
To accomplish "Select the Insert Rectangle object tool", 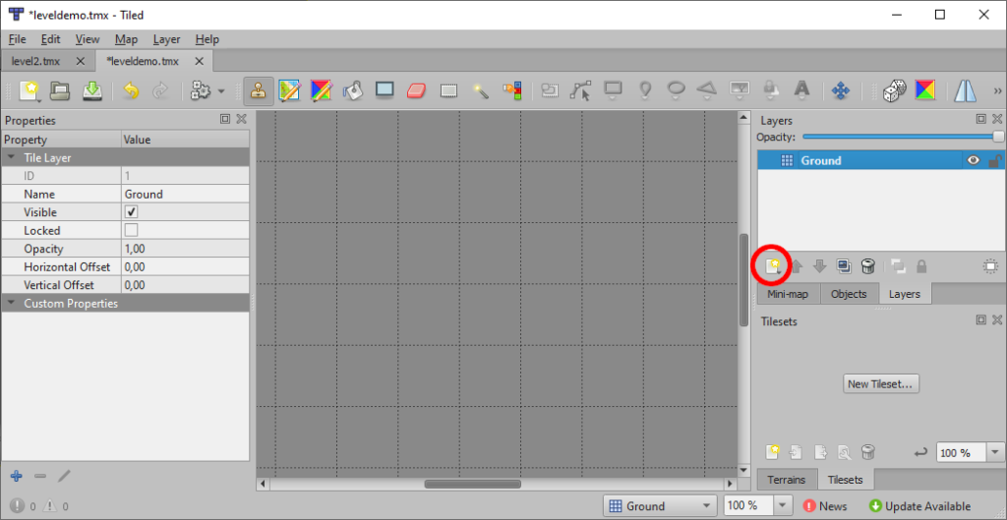I will tap(613, 90).
